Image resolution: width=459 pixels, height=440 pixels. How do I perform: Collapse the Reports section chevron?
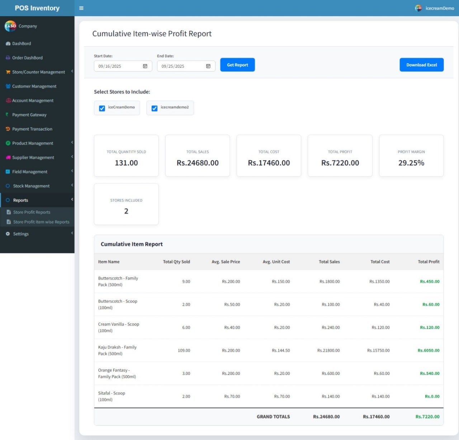(72, 200)
